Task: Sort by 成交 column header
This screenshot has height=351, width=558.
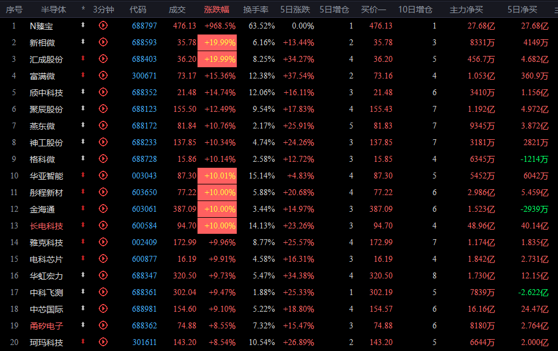Action: pyautogui.click(x=177, y=10)
